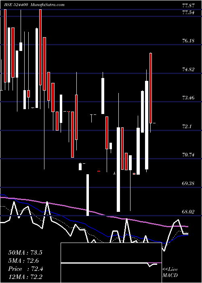Click the 77.54 price axis label
This screenshot has width=202, height=283.
point(189,13)
